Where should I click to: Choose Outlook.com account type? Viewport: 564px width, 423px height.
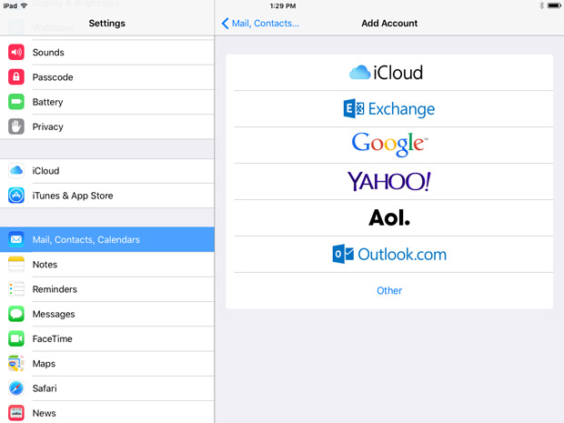(x=389, y=254)
